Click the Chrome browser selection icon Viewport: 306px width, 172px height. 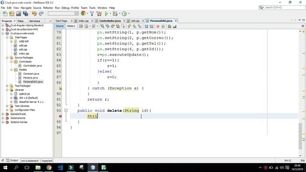click(x=83, y=13)
